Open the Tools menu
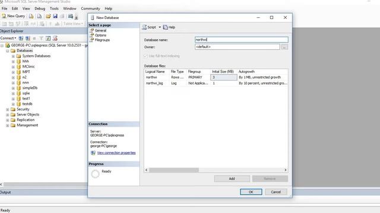Image resolution: width=380 pixels, height=213 pixels. pos(54,8)
